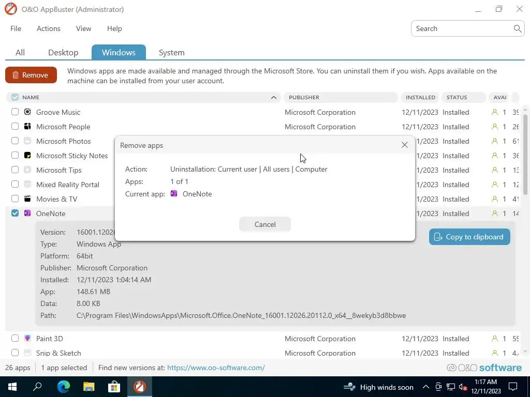Open the oo-software.com link
This screenshot has width=530, height=397.
tap(216, 368)
